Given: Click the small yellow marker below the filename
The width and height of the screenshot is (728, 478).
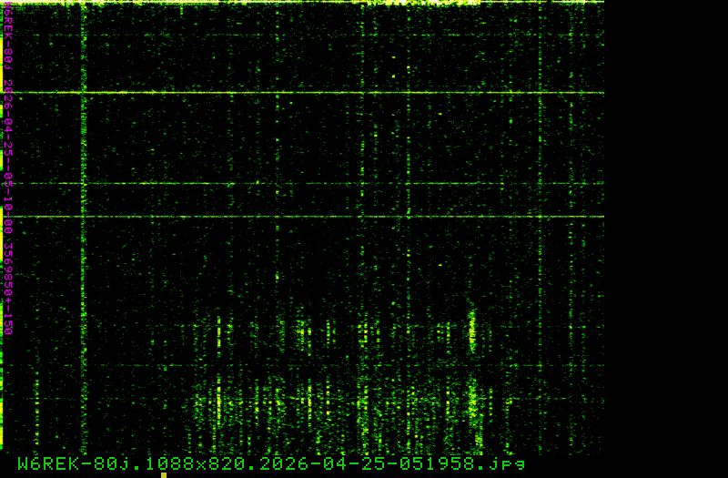Looking at the screenshot, I should (x=164, y=474).
